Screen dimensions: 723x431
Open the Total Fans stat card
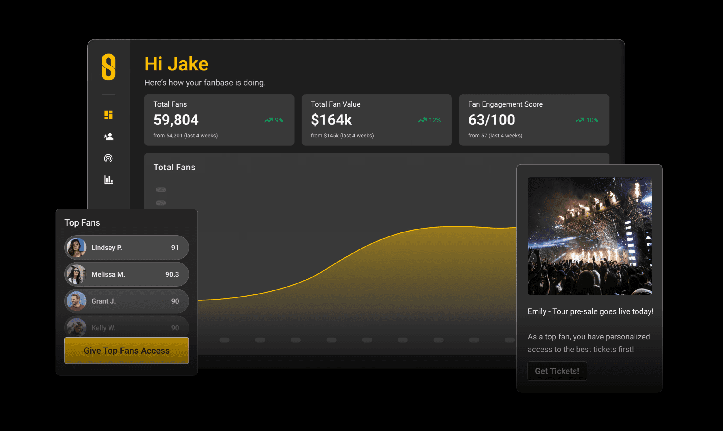[x=219, y=120]
